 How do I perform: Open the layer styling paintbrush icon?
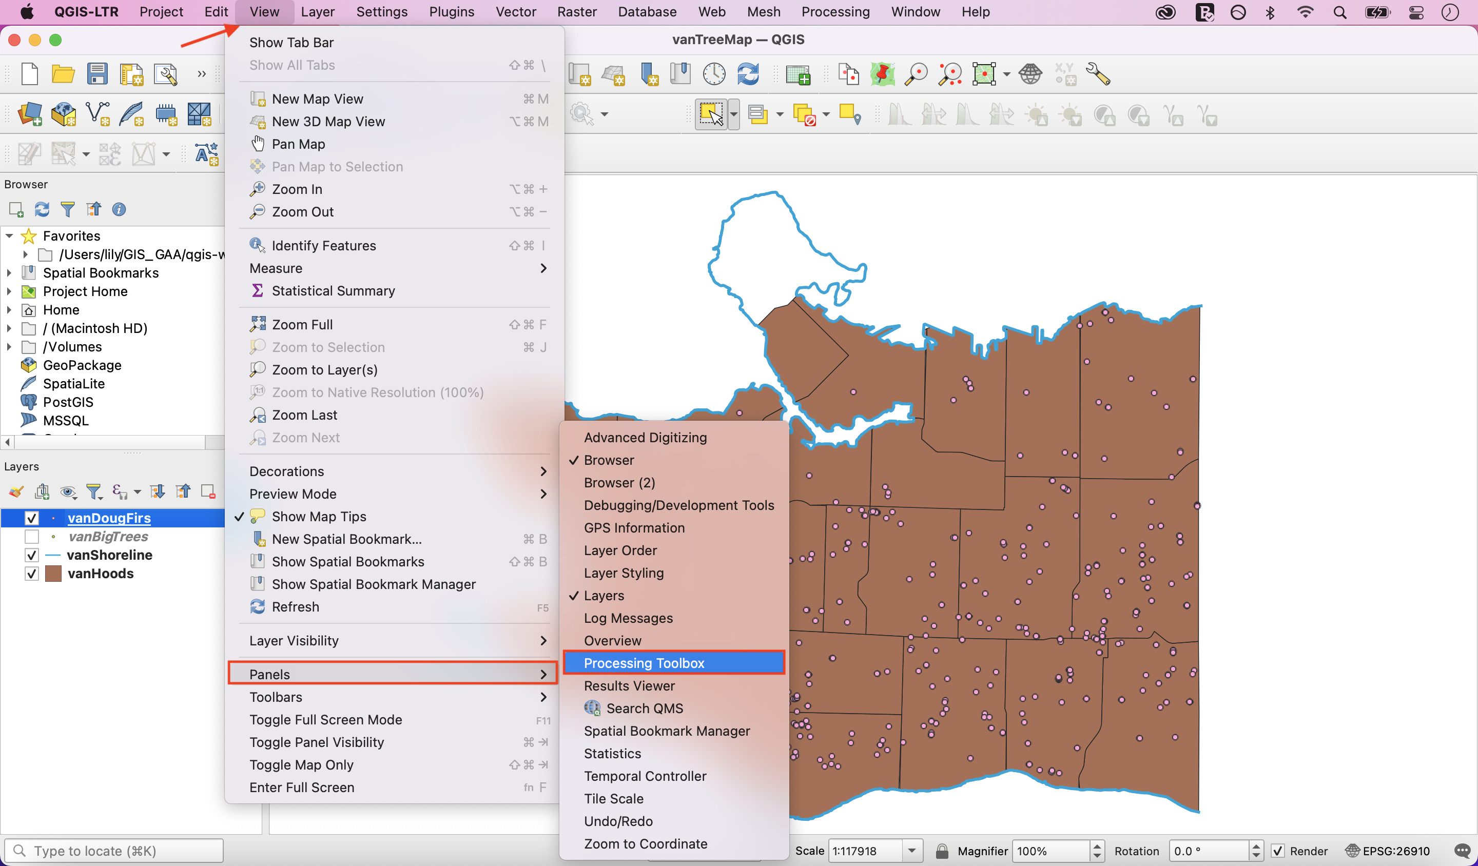16,491
